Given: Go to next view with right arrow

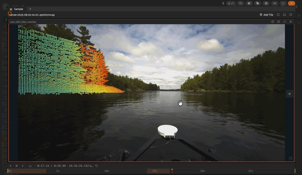Looking at the screenshot, I should 289,94.
